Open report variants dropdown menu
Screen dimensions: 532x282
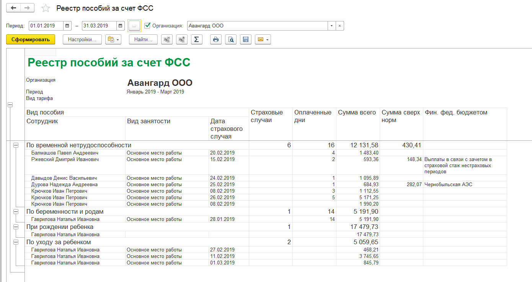pyautogui.click(x=113, y=39)
